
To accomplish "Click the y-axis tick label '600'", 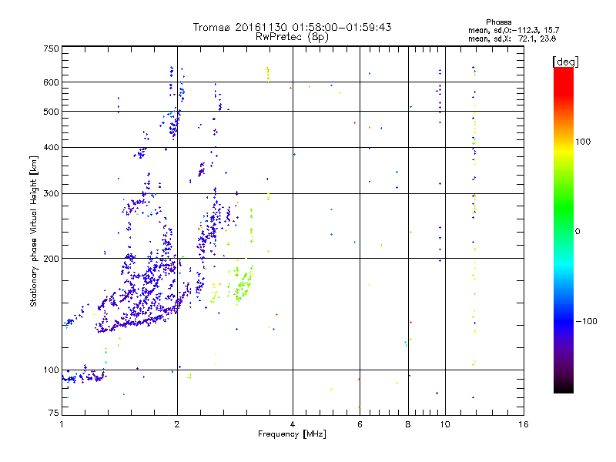I will pos(51,82).
